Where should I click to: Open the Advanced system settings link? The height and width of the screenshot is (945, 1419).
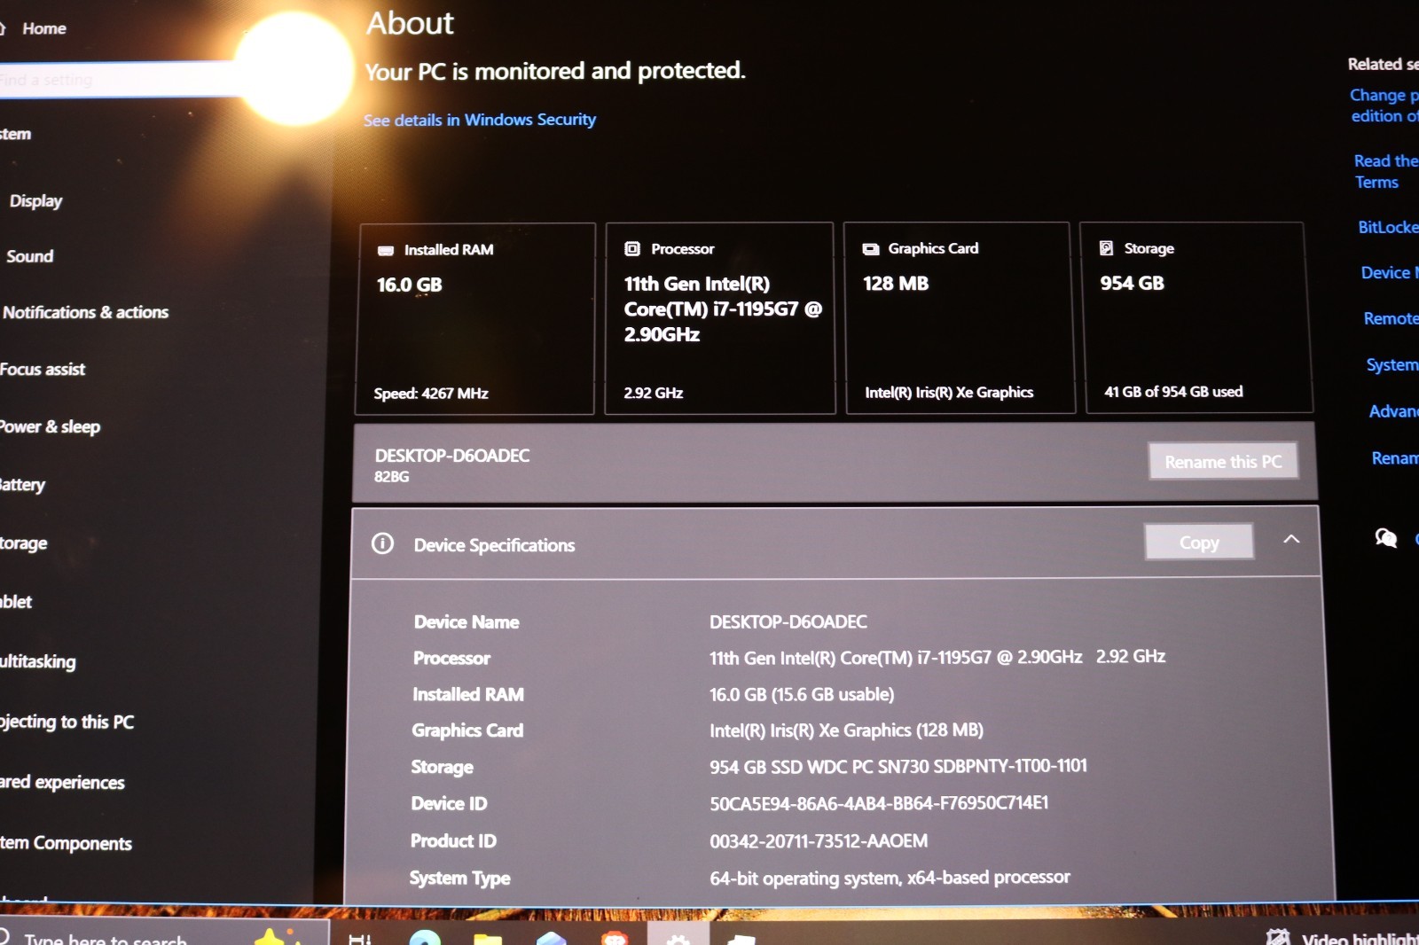(x=1393, y=411)
